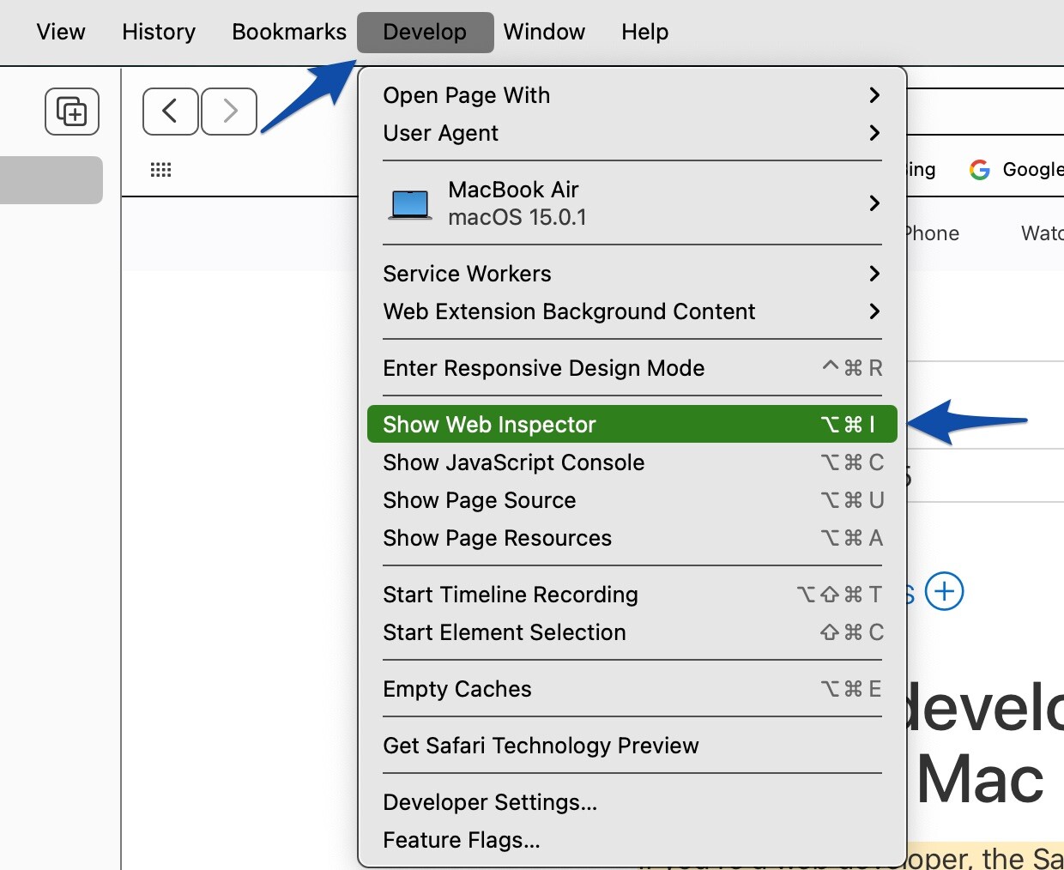Choose Empty Caches menu item
The width and height of the screenshot is (1064, 870).
pyautogui.click(x=631, y=689)
